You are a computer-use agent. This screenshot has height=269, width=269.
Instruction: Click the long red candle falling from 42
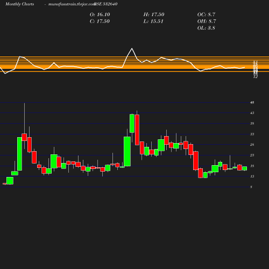(137, 130)
